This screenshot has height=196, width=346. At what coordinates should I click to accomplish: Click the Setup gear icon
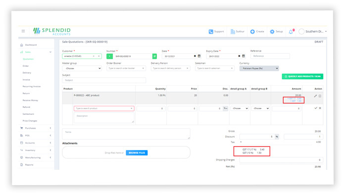coord(272,32)
